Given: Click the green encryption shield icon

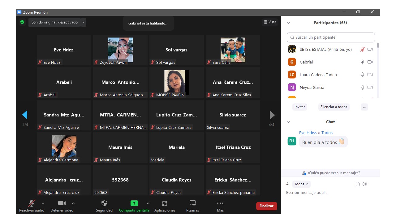Looking at the screenshot, I should 22,22.
